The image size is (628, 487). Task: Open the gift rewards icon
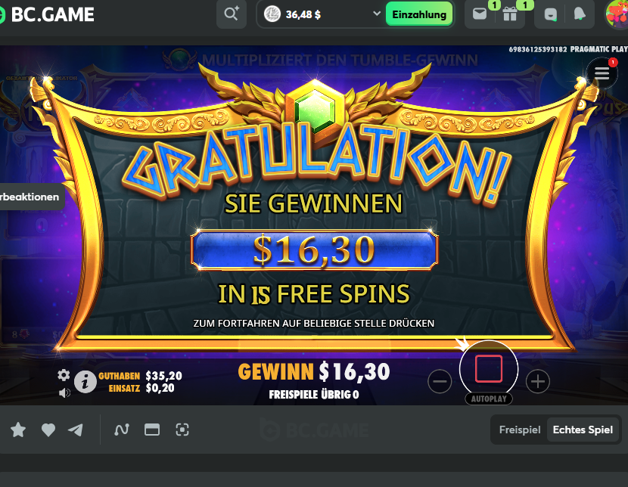[x=510, y=14]
